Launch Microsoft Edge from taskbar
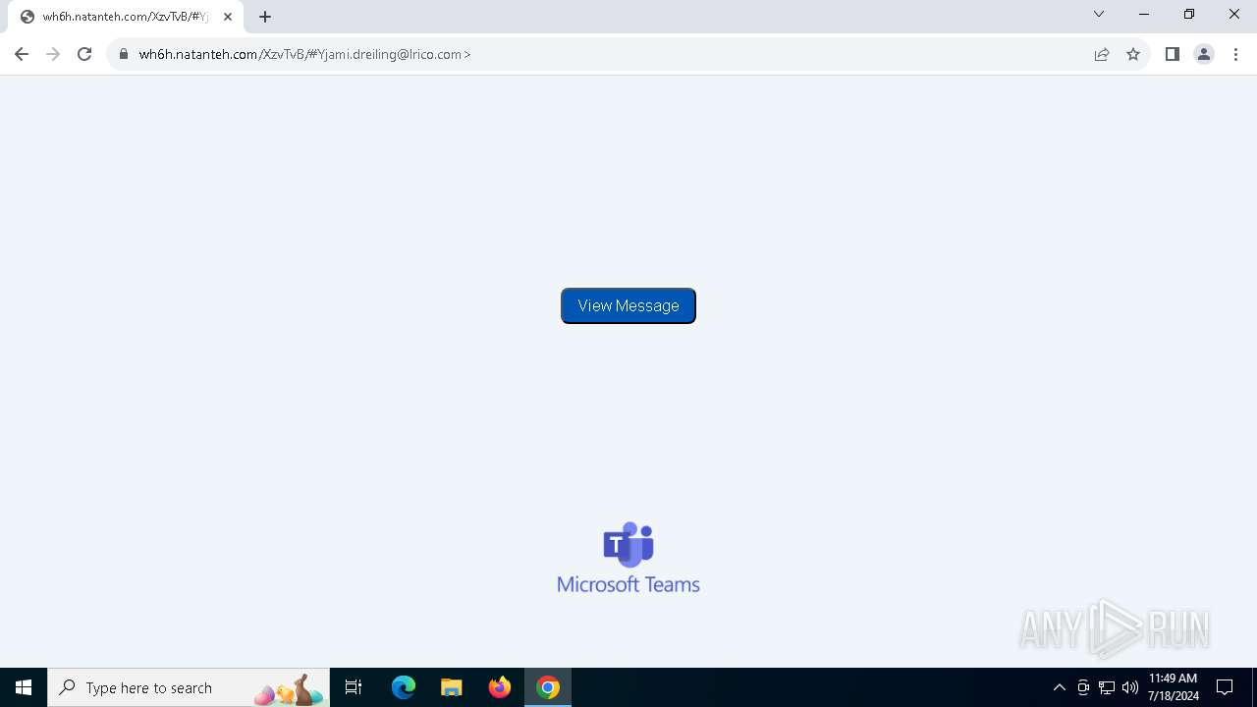This screenshot has width=1257, height=707. tap(404, 687)
